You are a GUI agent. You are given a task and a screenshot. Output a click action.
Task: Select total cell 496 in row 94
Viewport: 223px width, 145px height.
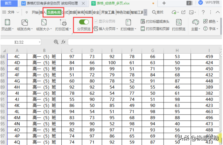pos(205,118)
